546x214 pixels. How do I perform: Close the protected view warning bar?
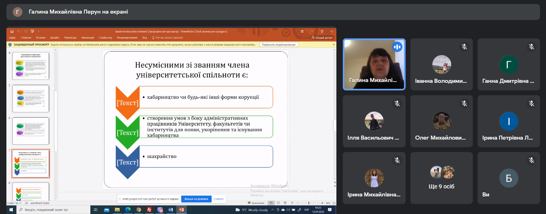point(333,44)
